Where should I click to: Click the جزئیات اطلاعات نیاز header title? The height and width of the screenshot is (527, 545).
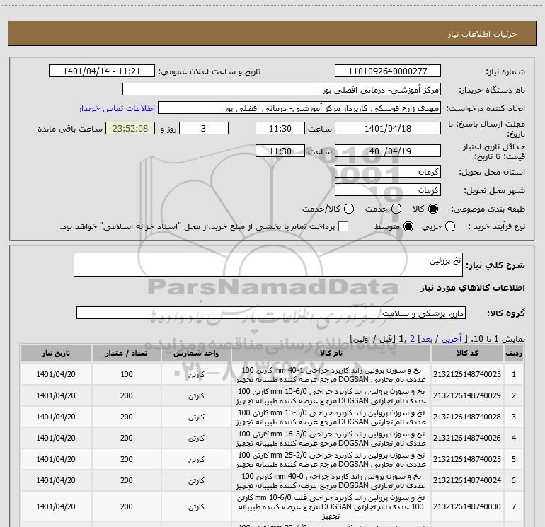click(x=483, y=34)
